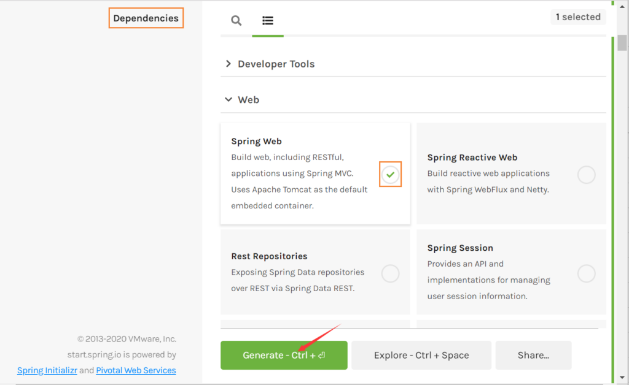
Task: Click the scrollbar down arrow
Action: [x=622, y=378]
